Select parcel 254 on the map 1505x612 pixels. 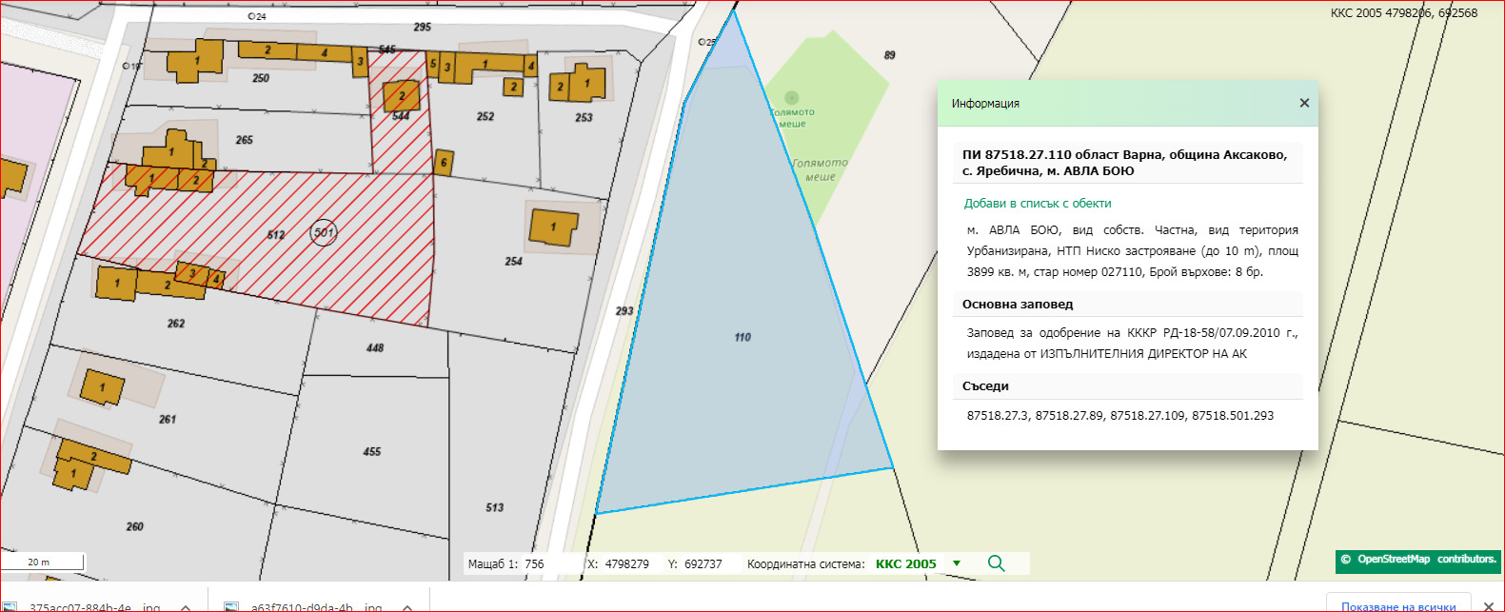513,261
